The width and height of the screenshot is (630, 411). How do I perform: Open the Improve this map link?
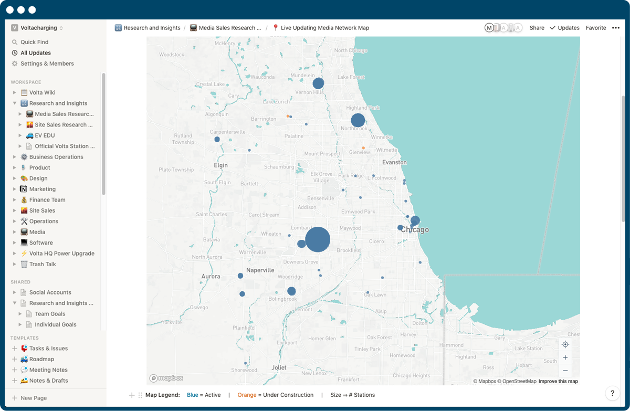pos(558,381)
